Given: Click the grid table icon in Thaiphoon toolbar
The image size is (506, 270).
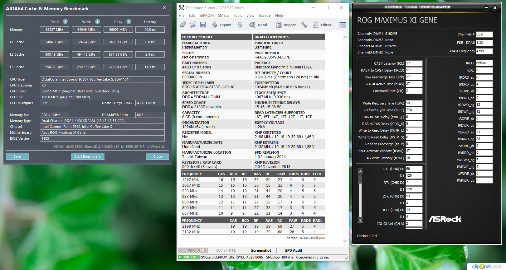Looking at the screenshot, I should [x=343, y=25].
